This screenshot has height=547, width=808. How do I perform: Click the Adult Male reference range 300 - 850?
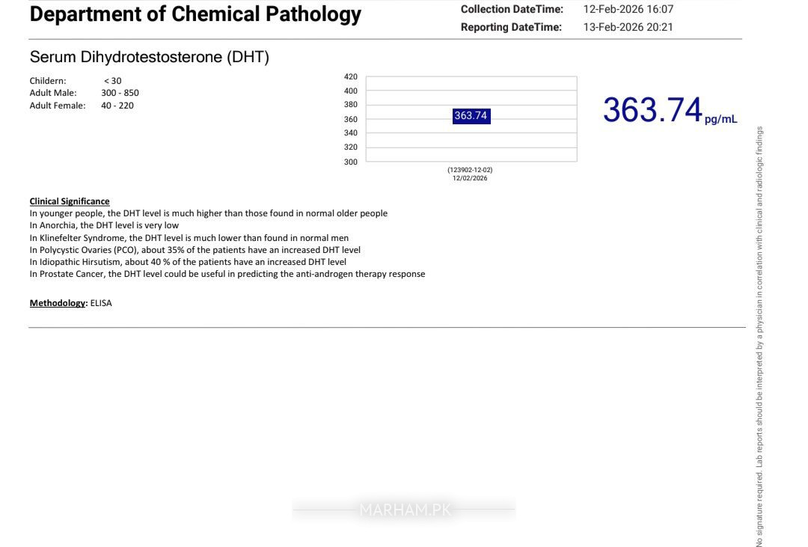click(x=120, y=93)
